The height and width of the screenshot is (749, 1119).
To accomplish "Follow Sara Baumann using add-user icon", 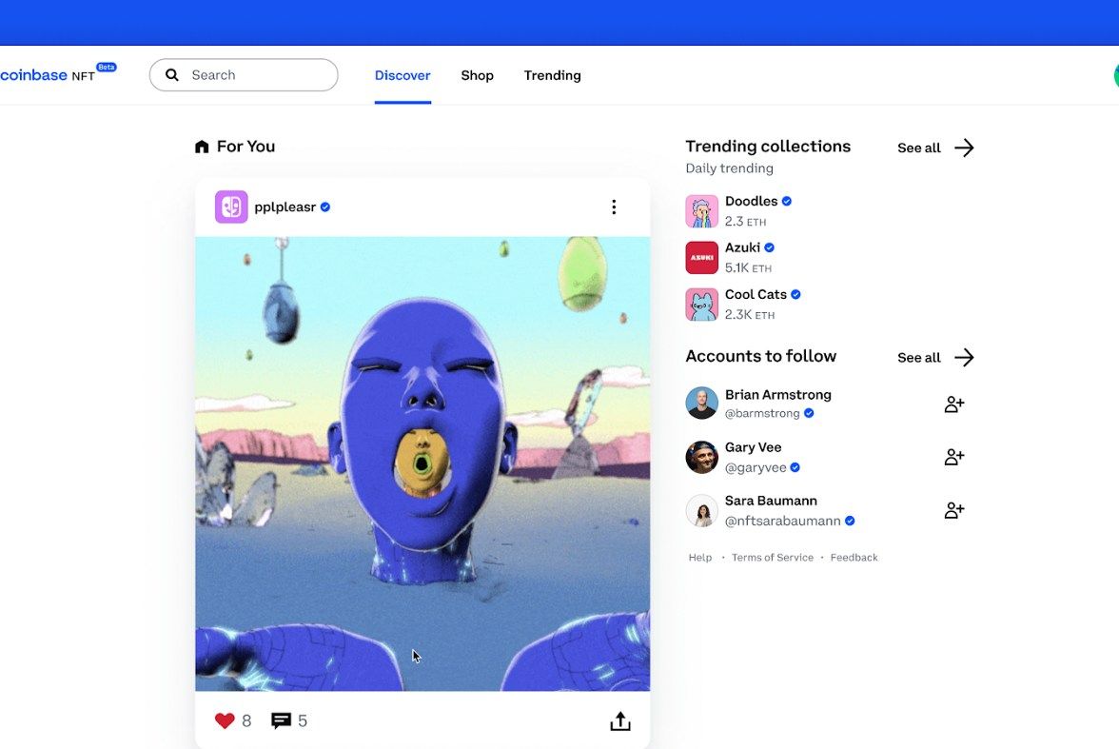I will tap(953, 511).
